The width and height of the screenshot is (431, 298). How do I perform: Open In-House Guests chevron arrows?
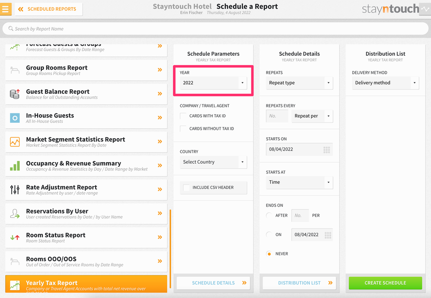point(160,118)
